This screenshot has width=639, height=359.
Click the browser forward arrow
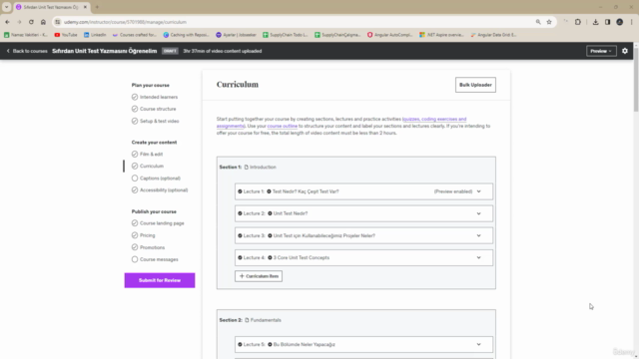click(x=19, y=22)
